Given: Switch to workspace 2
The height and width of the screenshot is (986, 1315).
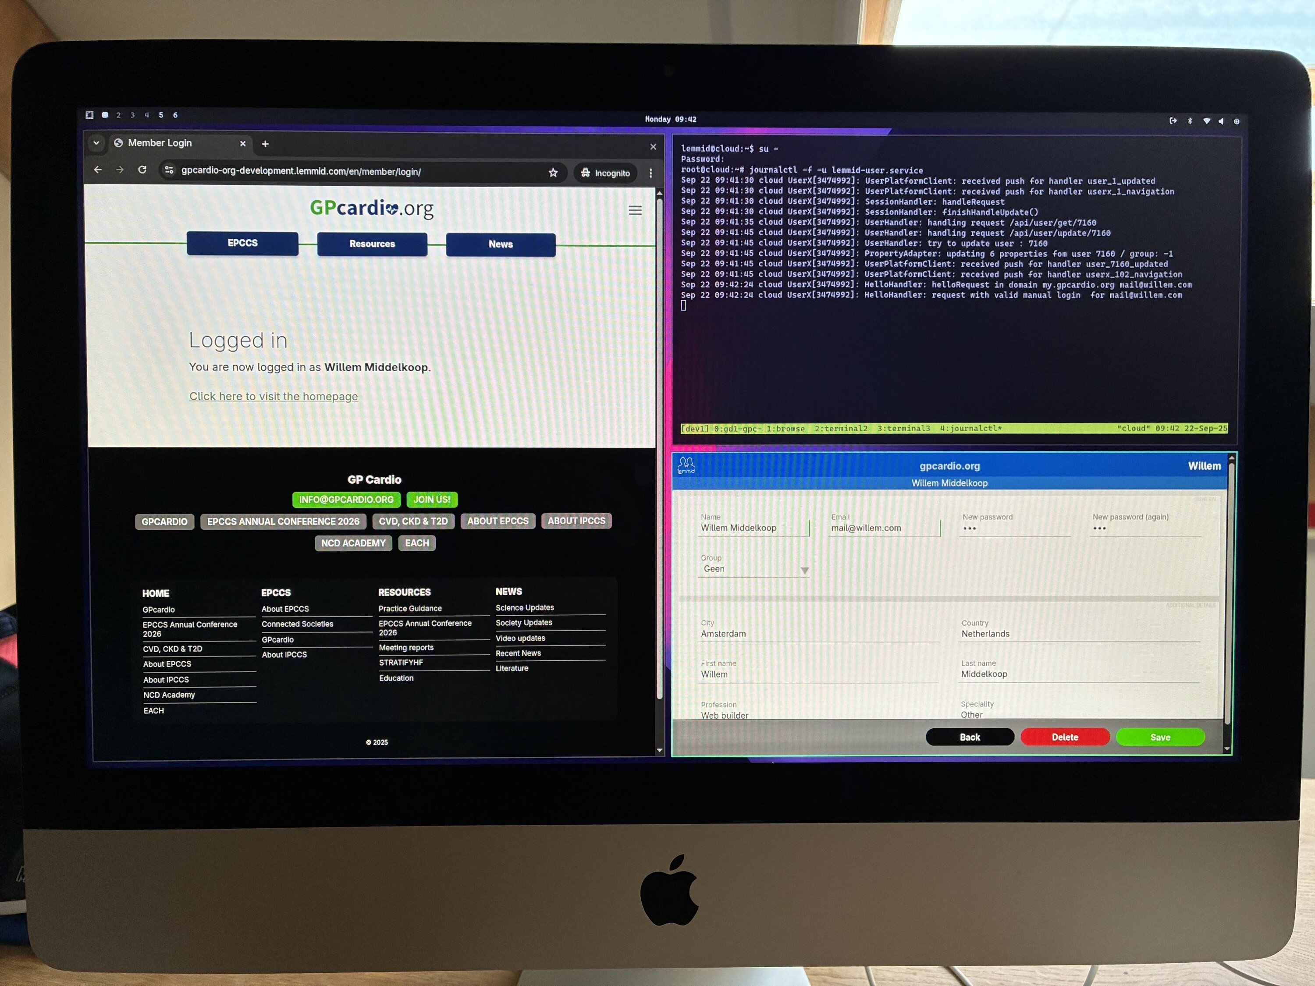Looking at the screenshot, I should click(118, 115).
